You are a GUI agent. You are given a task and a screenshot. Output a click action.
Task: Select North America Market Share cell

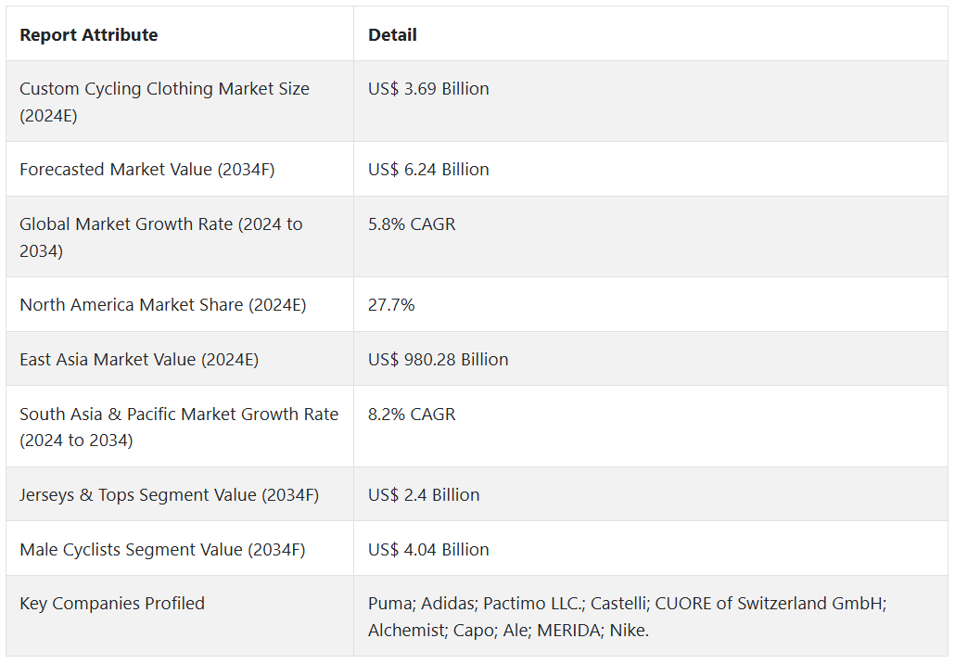point(162,305)
